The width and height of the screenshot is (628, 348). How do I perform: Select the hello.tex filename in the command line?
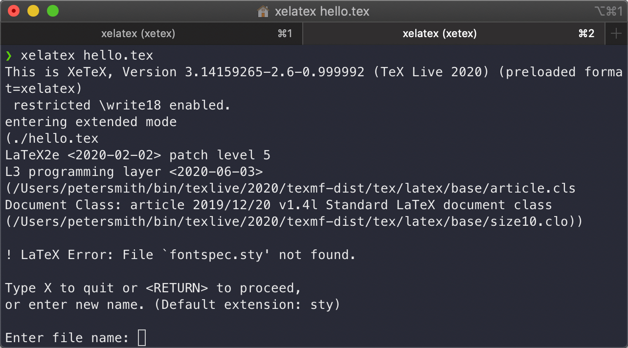pos(117,55)
